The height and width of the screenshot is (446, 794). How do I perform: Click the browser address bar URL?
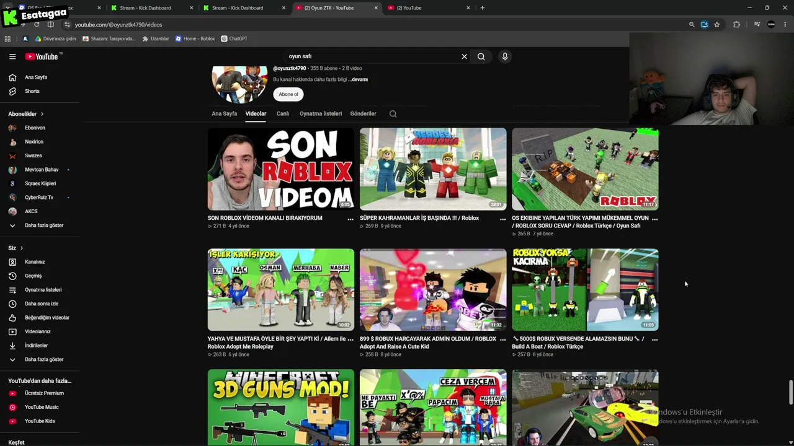click(x=118, y=25)
